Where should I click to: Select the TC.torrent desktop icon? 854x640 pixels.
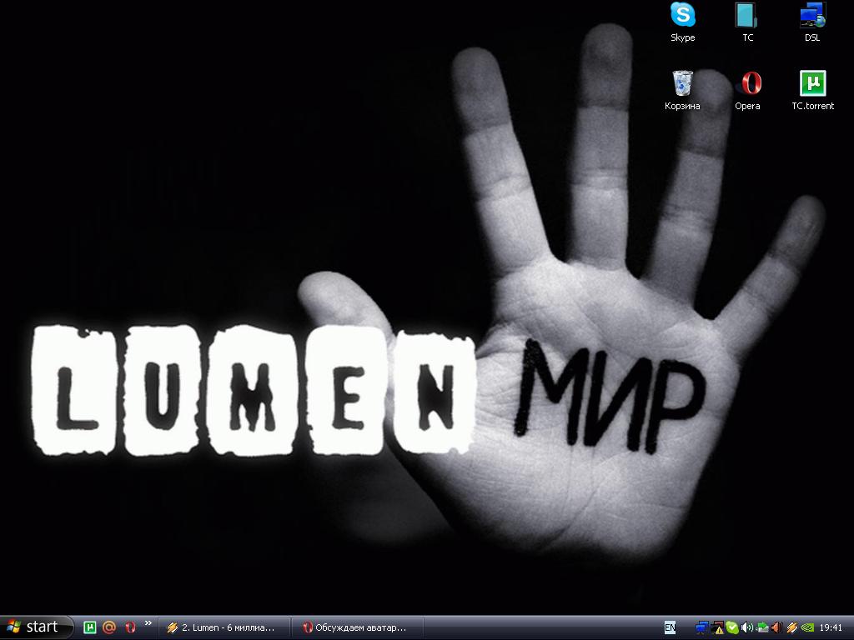(812, 85)
